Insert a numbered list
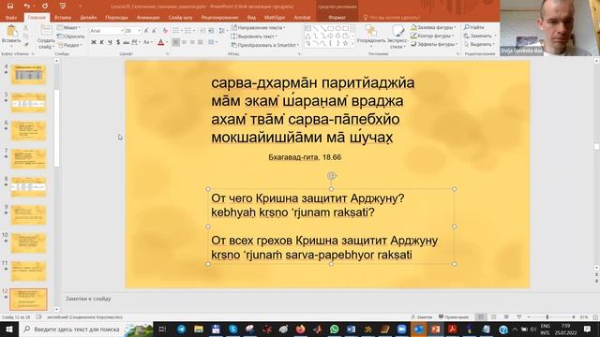The width and height of the screenshot is (600, 337). pos(187,31)
